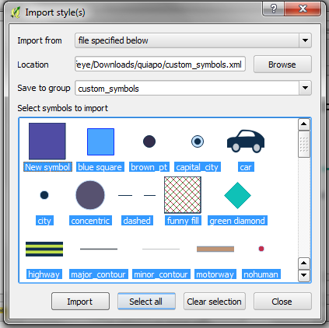329x328 pixels.
Task: Click the 'green diamond' label
Action: (237, 221)
